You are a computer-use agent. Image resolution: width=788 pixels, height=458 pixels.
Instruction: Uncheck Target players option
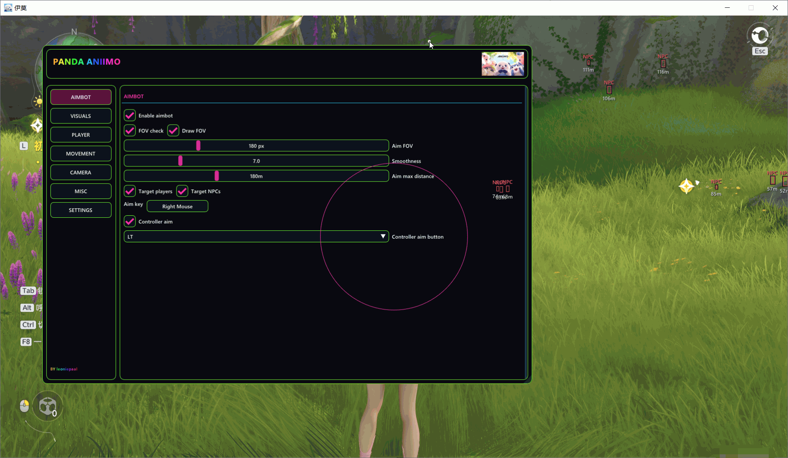tap(130, 191)
